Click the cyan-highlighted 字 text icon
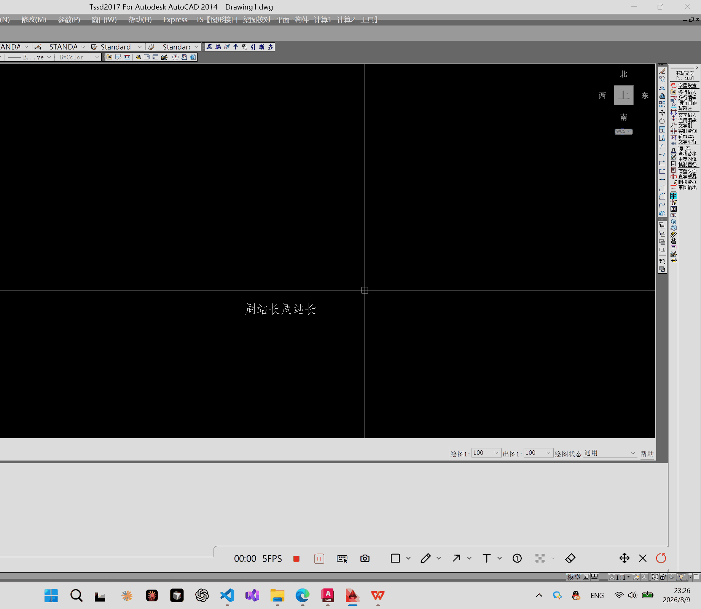 [x=674, y=196]
